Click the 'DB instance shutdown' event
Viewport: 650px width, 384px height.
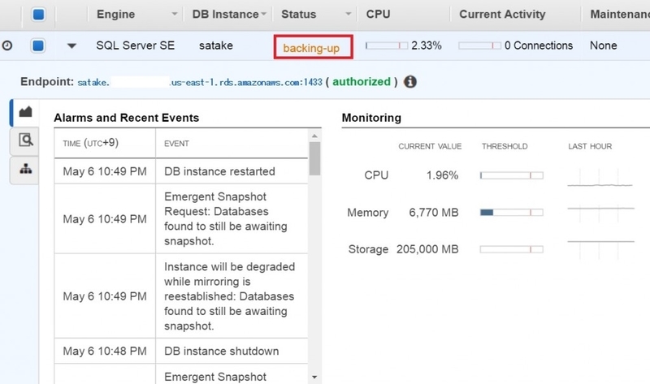[x=221, y=352]
